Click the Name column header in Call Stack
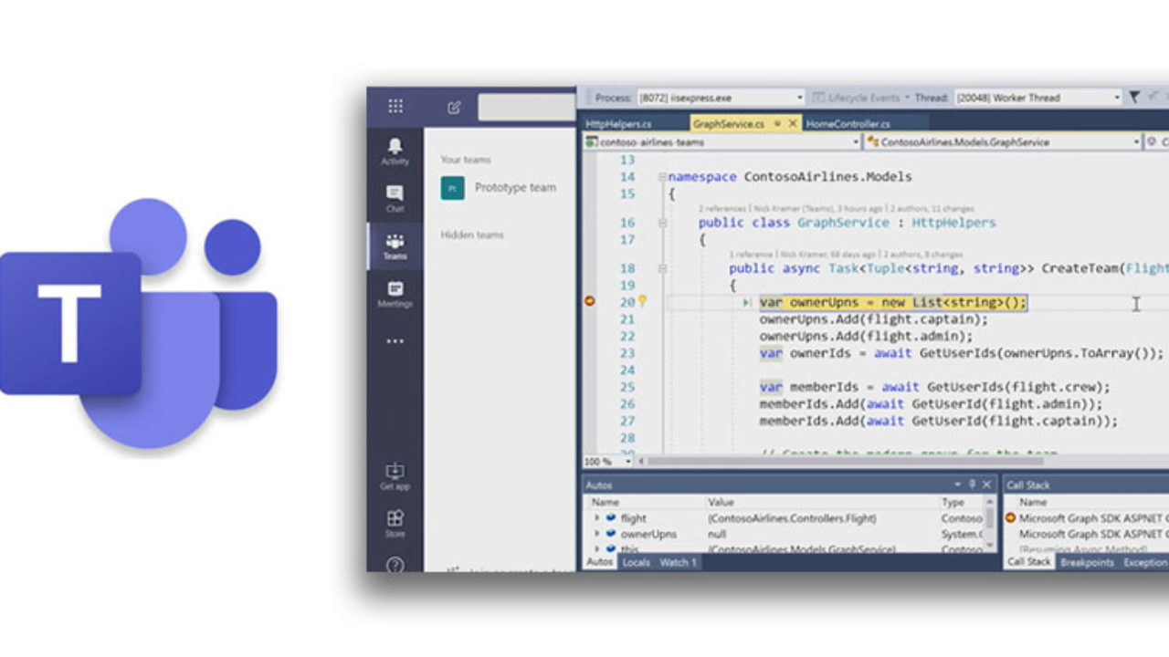 tap(1033, 502)
